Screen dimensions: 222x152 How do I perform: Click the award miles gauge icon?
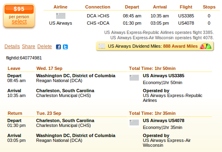pos(205,46)
